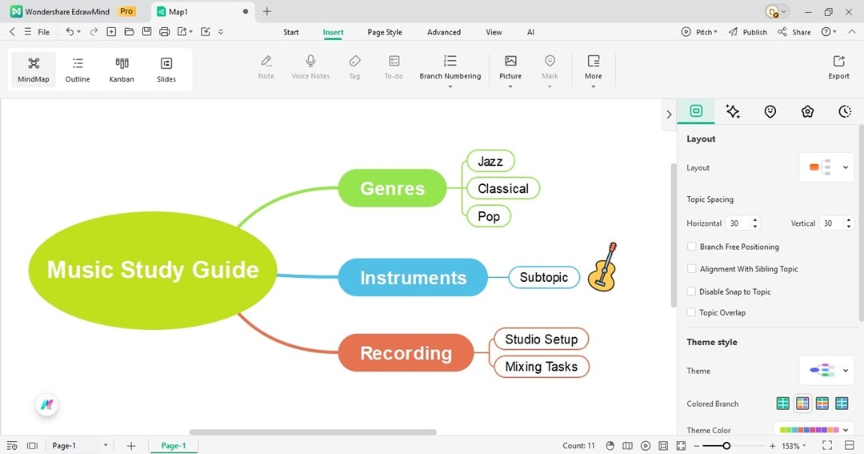
Task: Open the clipart panel tab
Action: coord(807,111)
